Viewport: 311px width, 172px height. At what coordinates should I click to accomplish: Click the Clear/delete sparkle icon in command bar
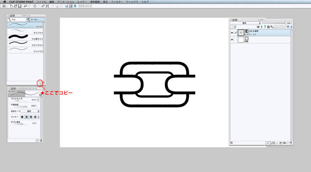click(x=35, y=6)
